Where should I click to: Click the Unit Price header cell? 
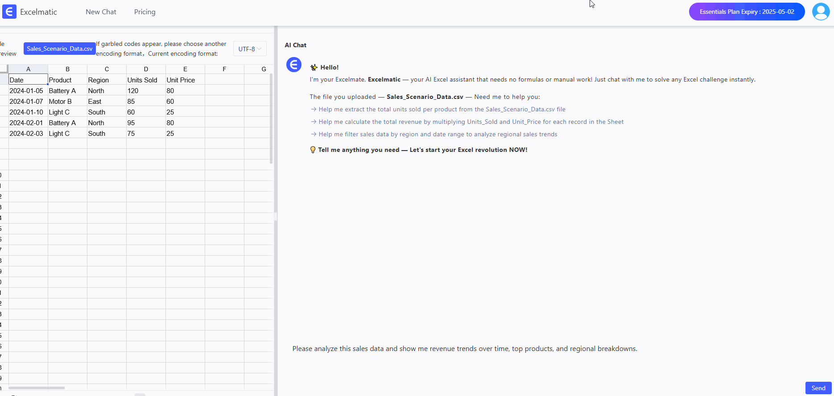tap(185, 80)
